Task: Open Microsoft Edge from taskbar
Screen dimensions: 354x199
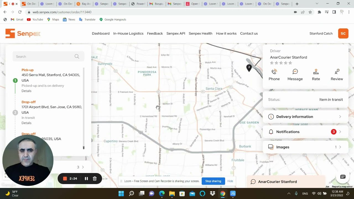Action: point(162,193)
